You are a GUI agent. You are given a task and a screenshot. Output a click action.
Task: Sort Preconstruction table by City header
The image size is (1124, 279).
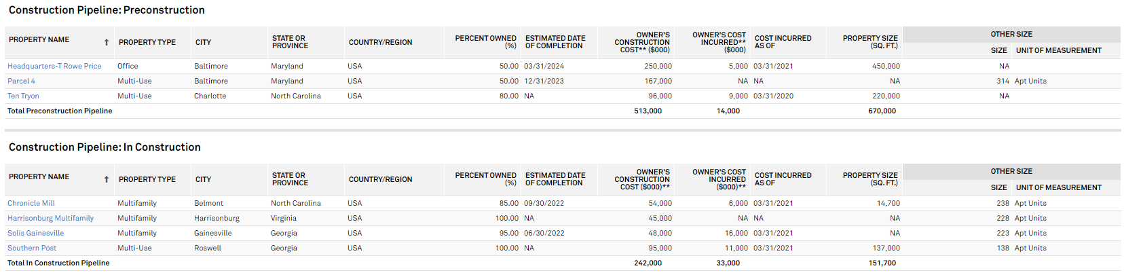(x=203, y=42)
